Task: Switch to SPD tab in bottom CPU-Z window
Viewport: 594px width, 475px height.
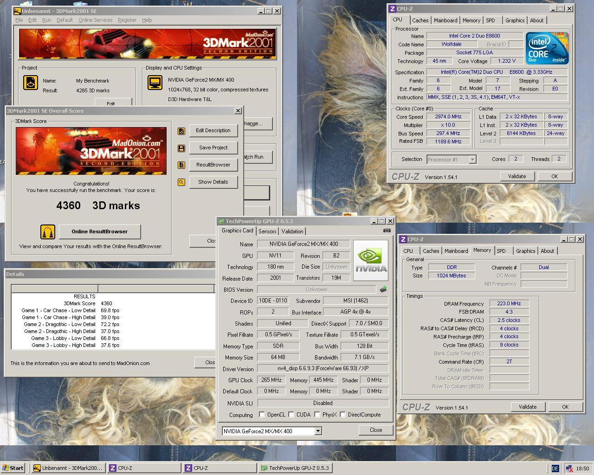Action: [501, 251]
